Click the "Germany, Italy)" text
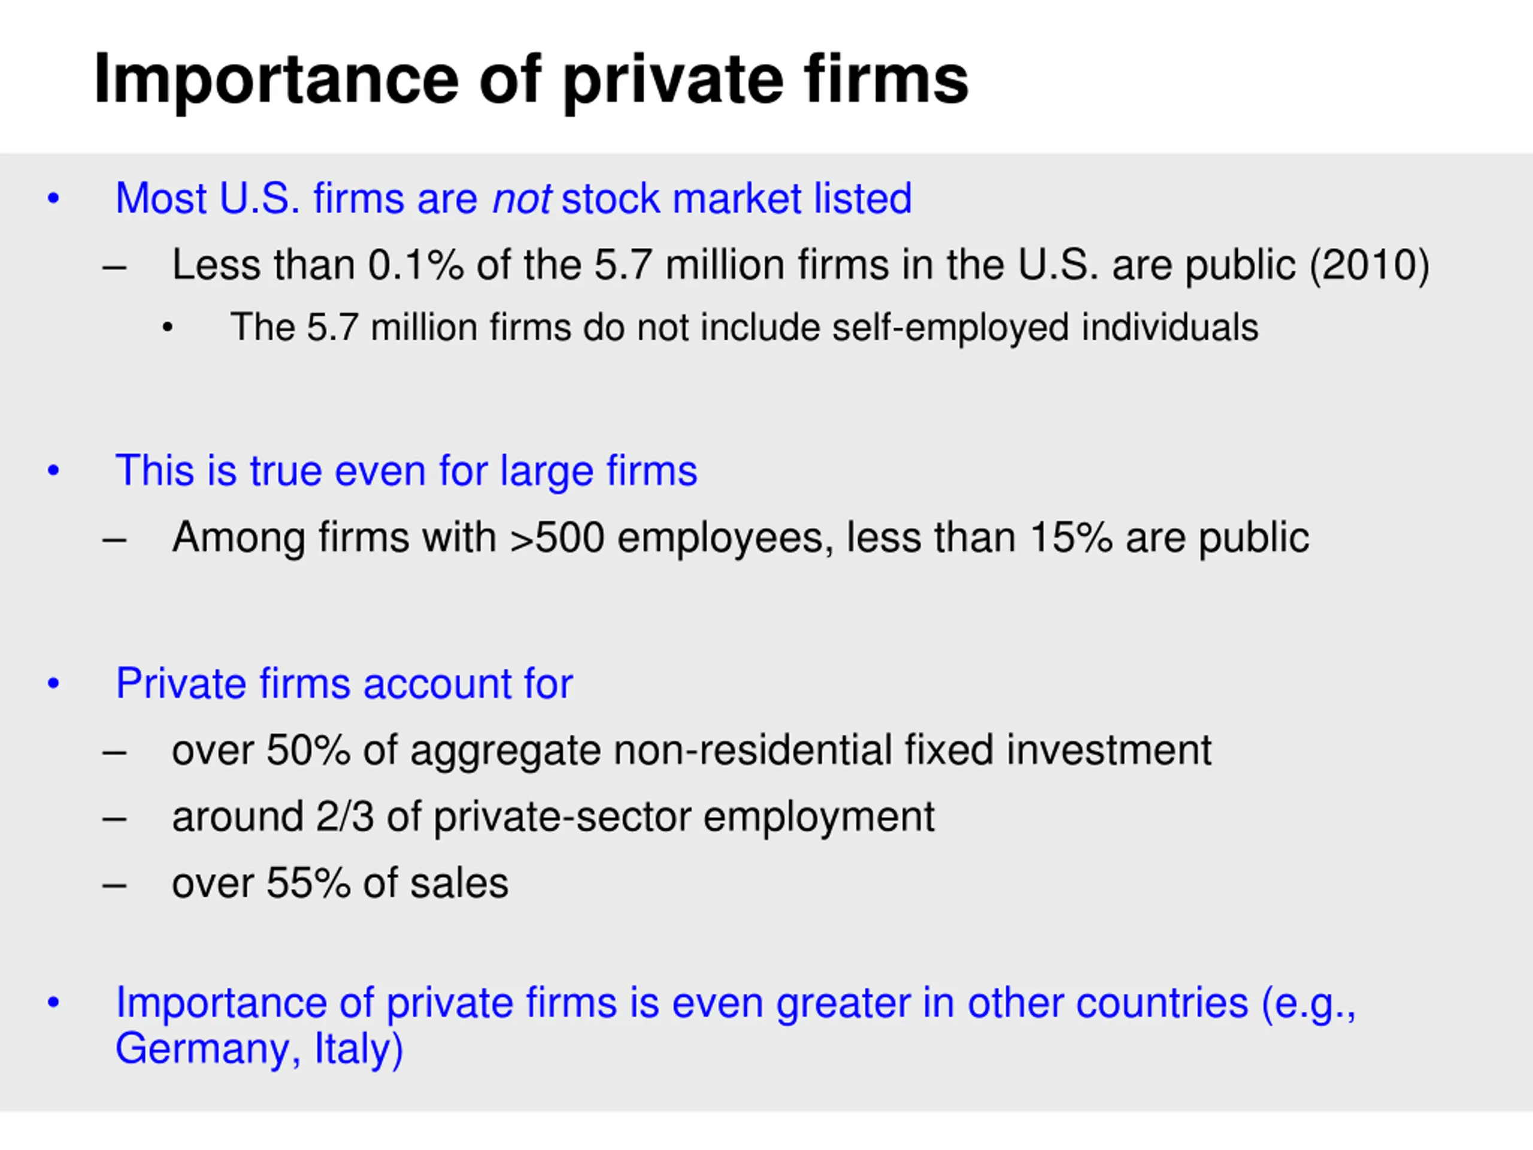This screenshot has width=1533, height=1150. tap(259, 1048)
